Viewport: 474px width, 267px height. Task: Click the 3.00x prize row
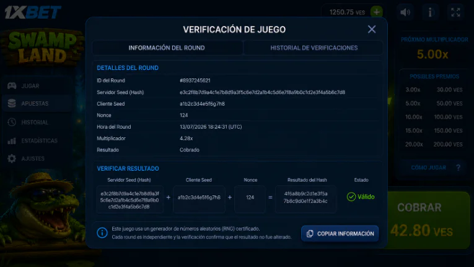tap(434, 90)
